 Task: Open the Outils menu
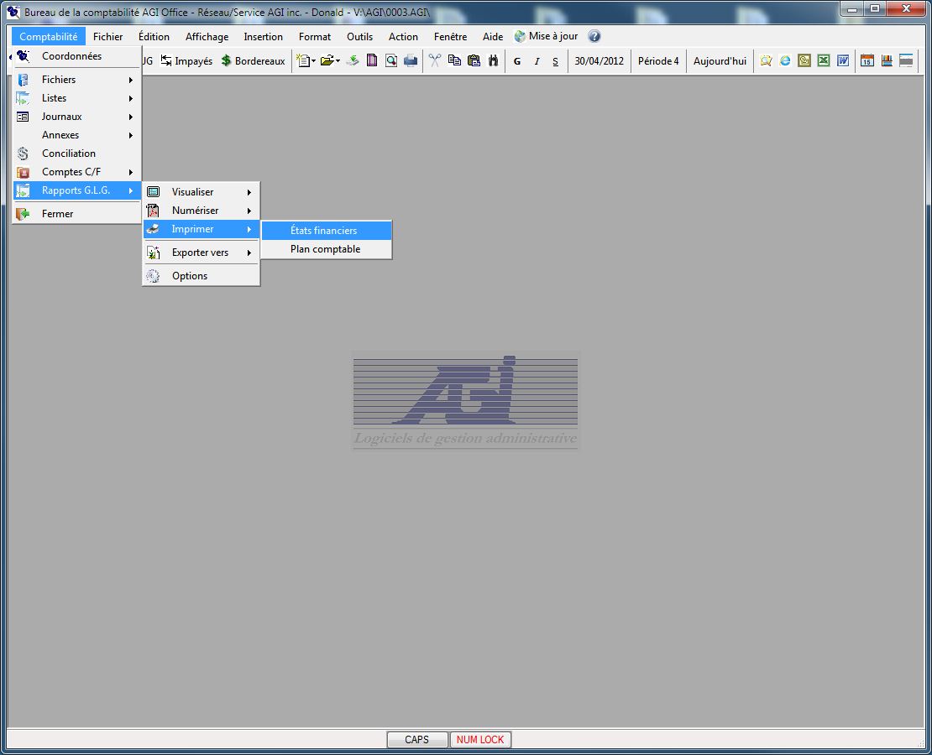(359, 36)
